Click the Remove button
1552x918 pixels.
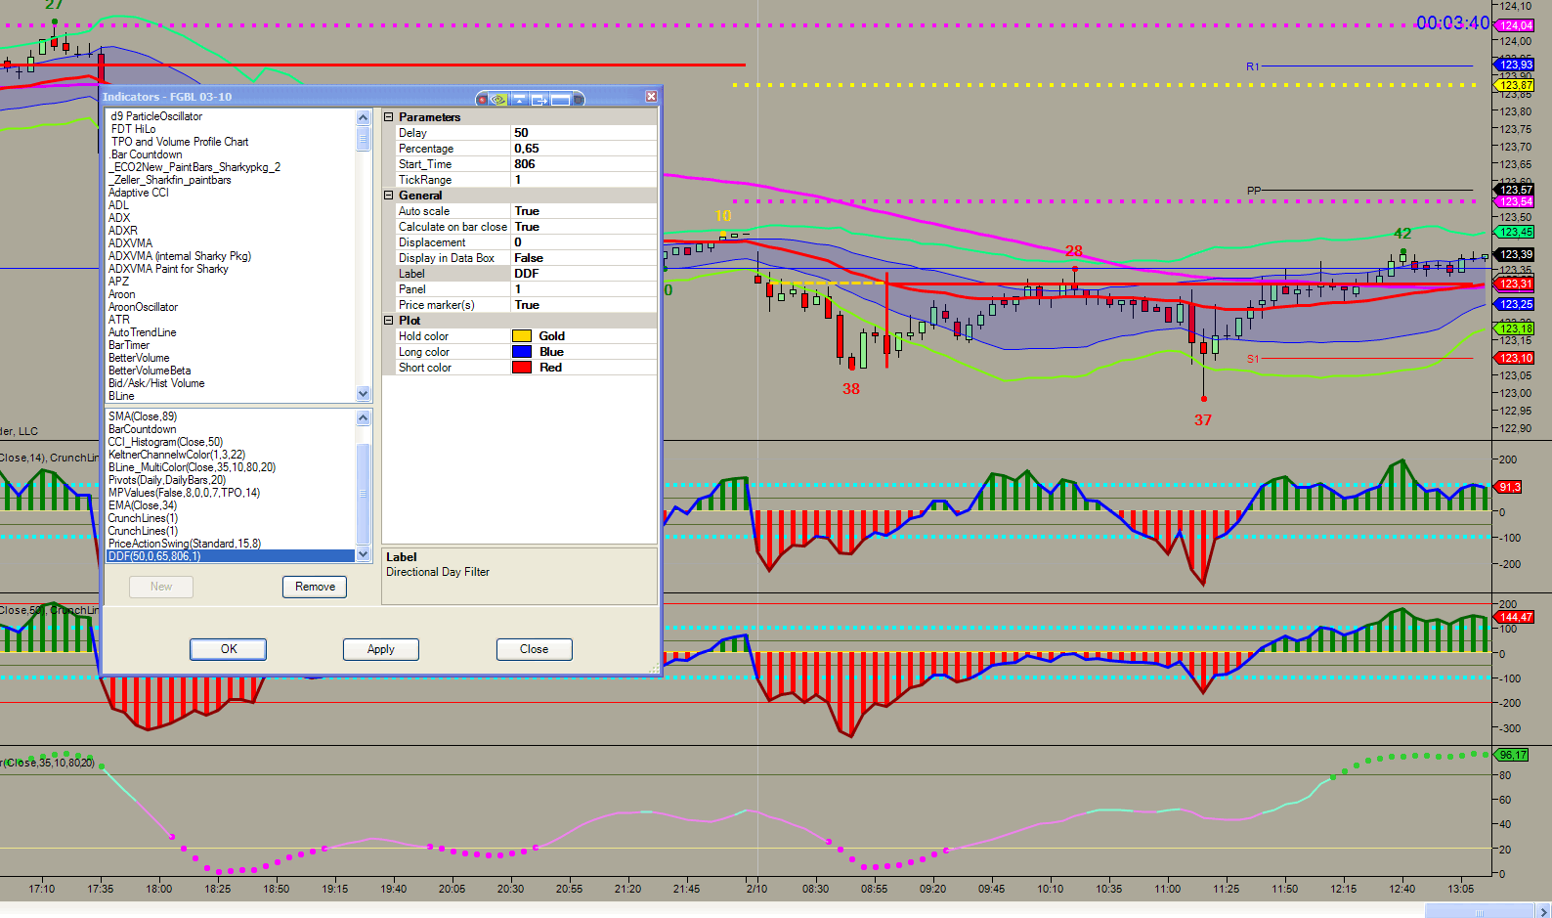[315, 587]
